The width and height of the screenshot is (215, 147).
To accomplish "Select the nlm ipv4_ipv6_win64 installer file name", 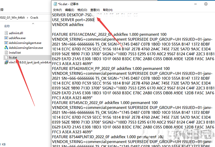I will (30, 63).
